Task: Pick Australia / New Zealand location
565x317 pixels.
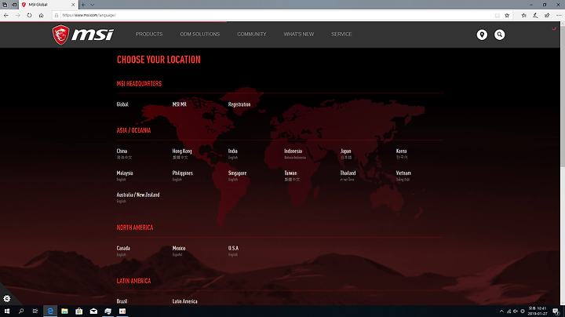Action: coord(138,195)
